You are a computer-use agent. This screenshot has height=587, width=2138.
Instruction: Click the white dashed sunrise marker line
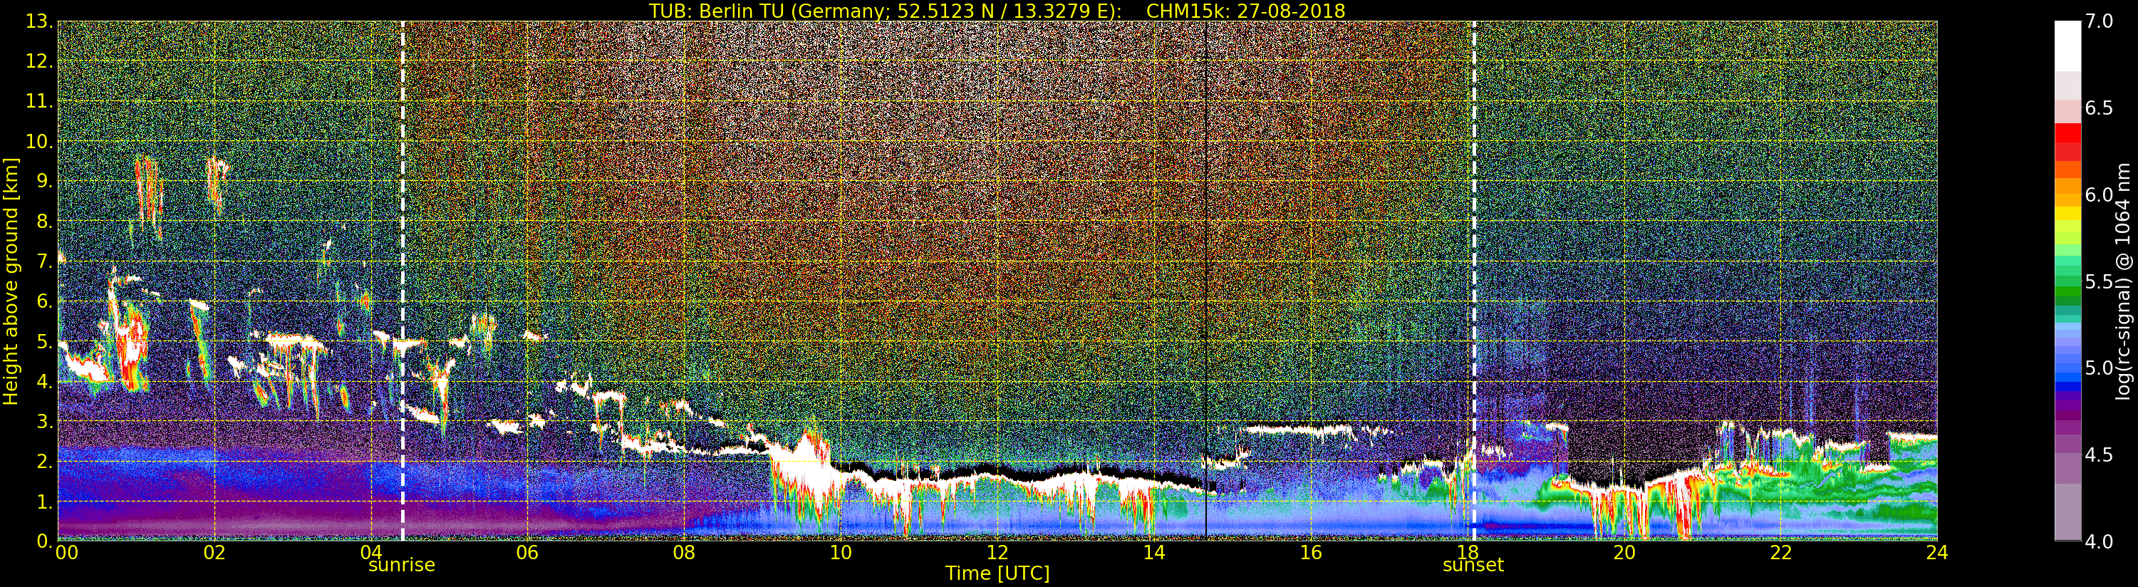403,281
